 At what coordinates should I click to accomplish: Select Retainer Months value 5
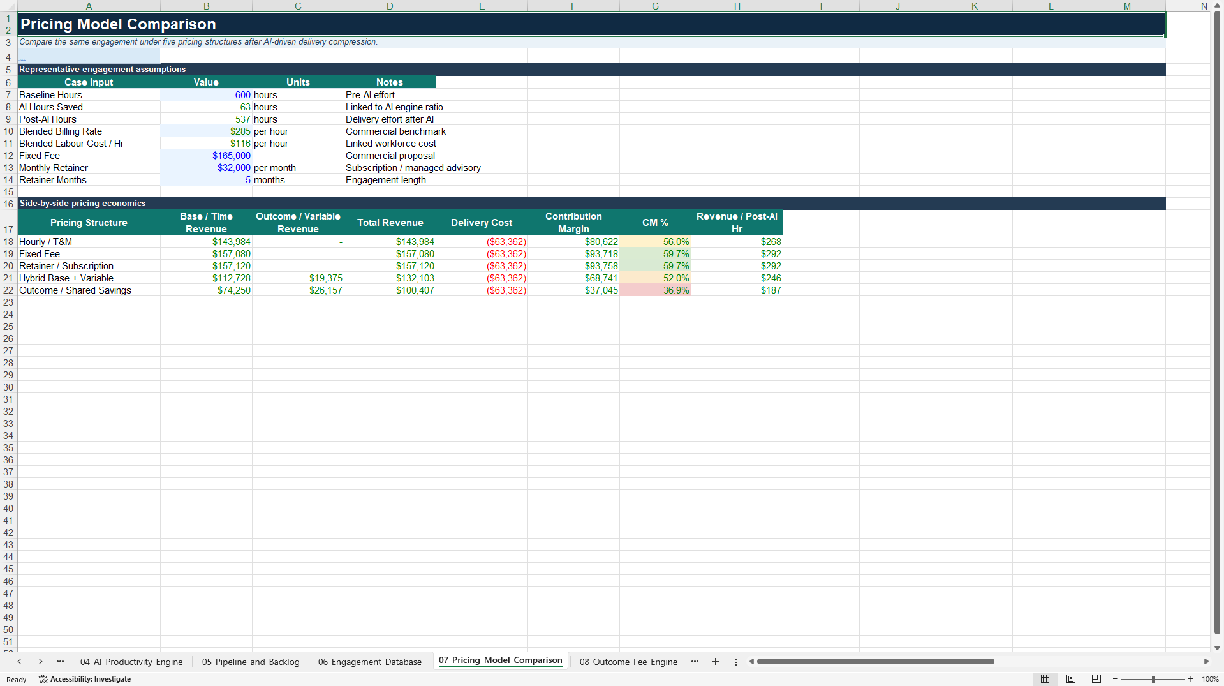click(206, 180)
